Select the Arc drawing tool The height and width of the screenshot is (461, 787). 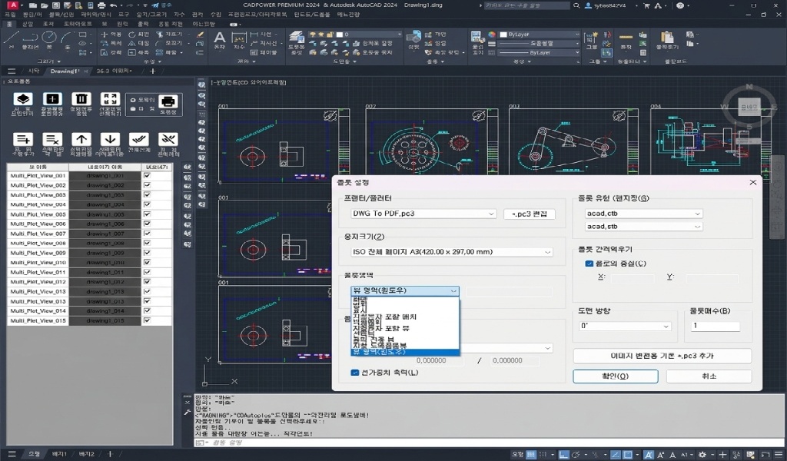click(x=67, y=38)
